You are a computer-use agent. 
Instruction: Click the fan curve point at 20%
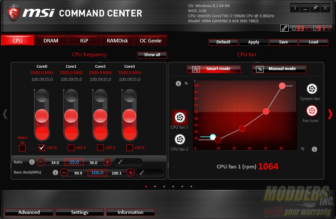218,140
